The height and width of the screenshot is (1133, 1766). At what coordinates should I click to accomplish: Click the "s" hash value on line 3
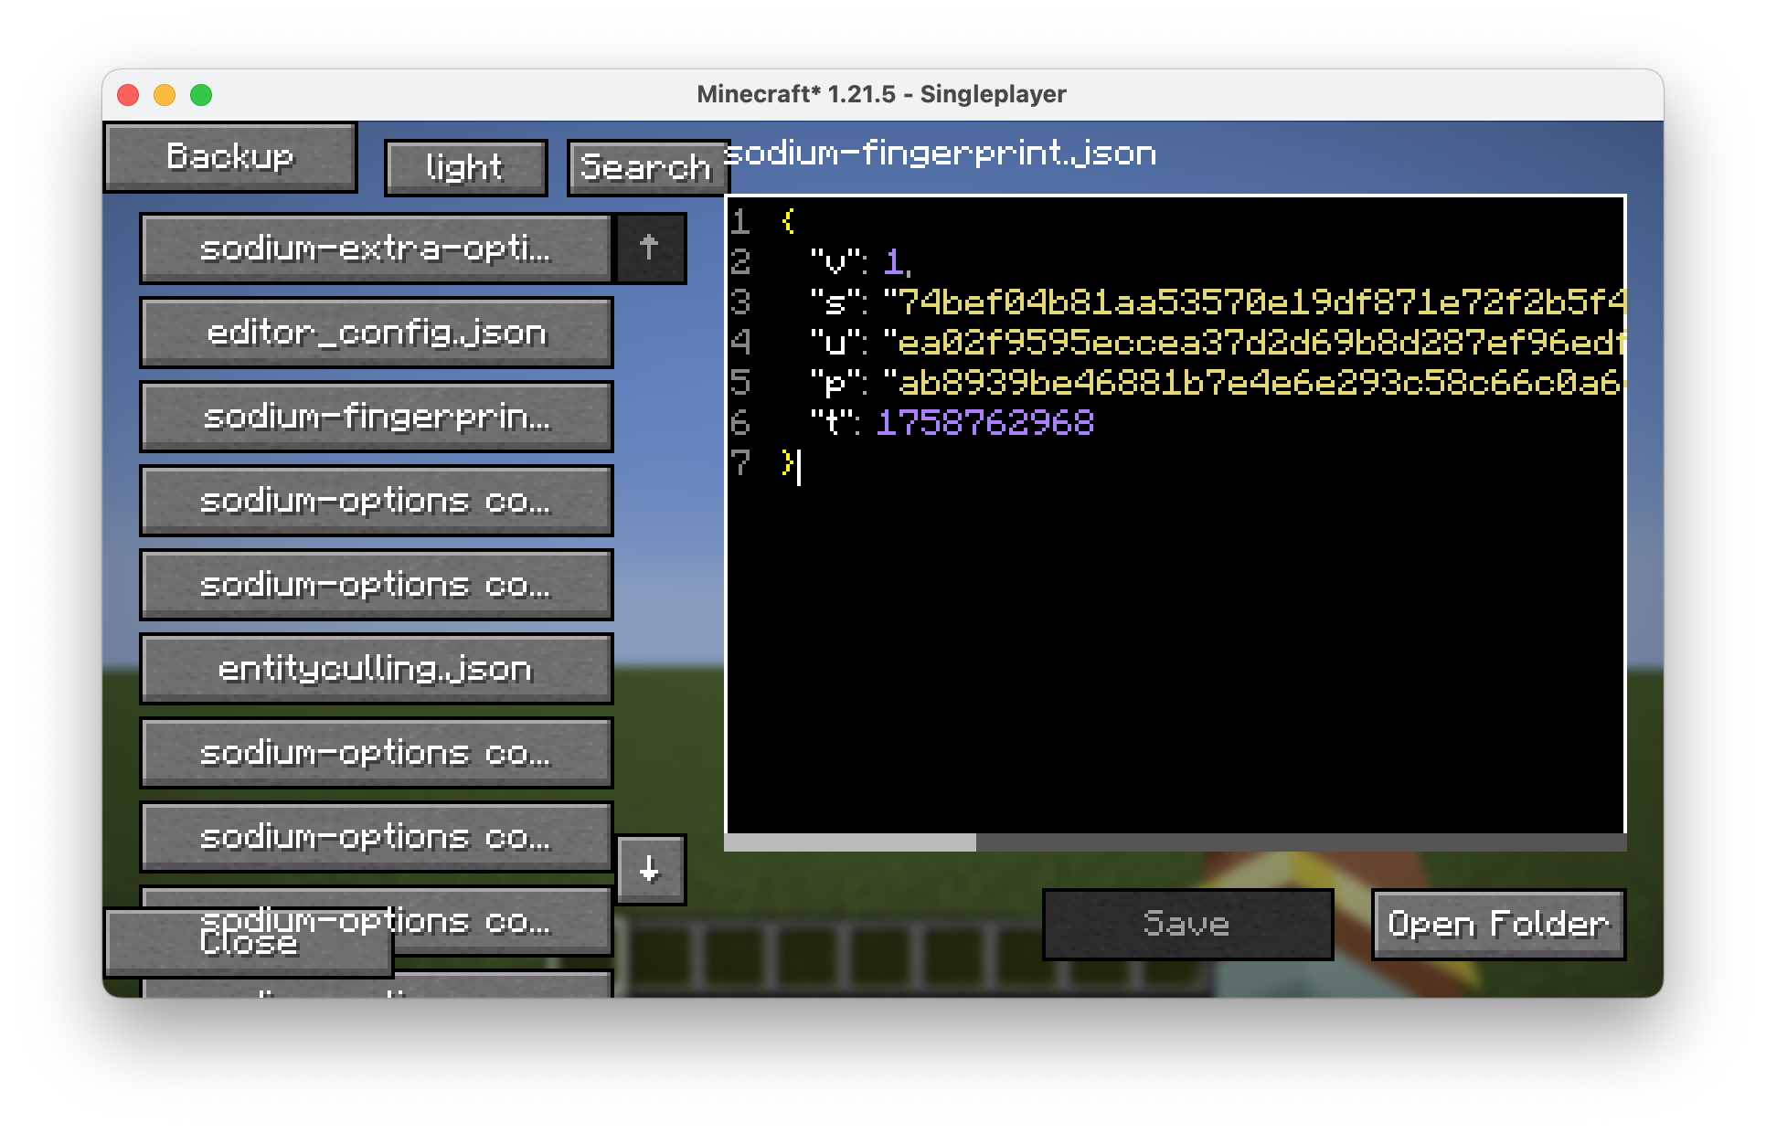(x=1253, y=302)
